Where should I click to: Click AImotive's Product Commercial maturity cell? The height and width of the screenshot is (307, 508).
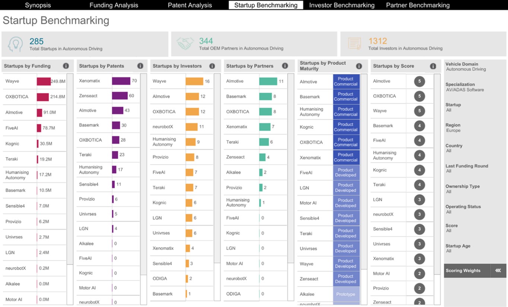[346, 81]
